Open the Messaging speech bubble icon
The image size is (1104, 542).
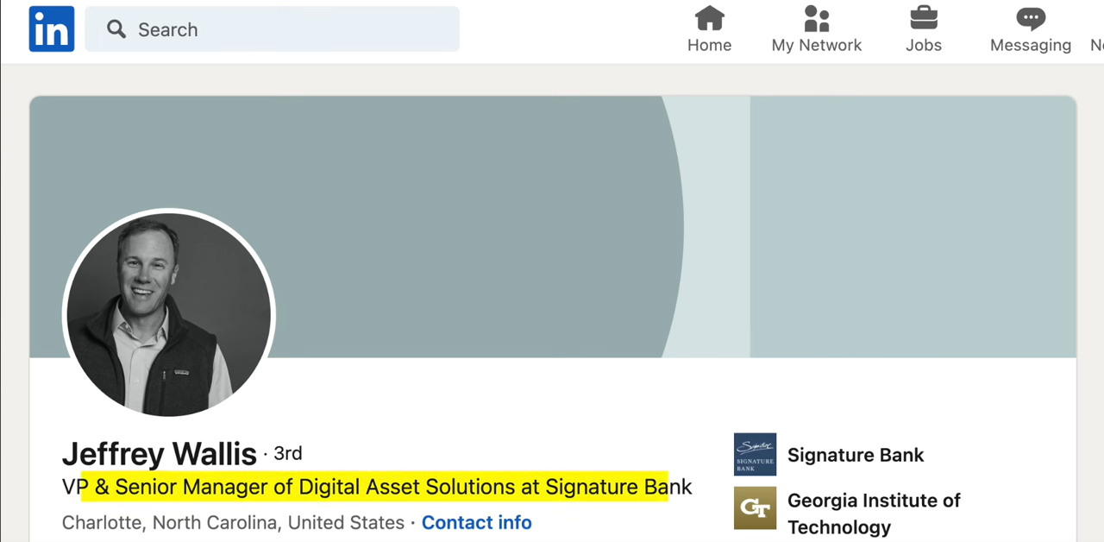(1031, 18)
